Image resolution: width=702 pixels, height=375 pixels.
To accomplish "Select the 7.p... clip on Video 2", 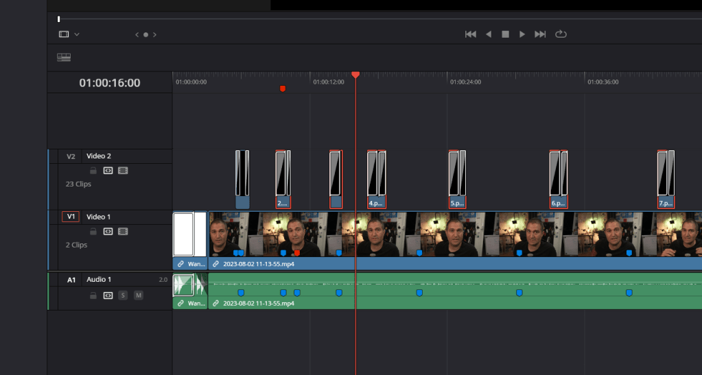I will point(666,180).
